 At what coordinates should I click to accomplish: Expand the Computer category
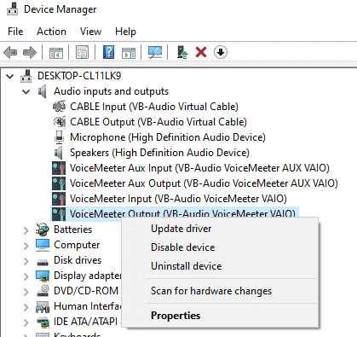coord(26,246)
